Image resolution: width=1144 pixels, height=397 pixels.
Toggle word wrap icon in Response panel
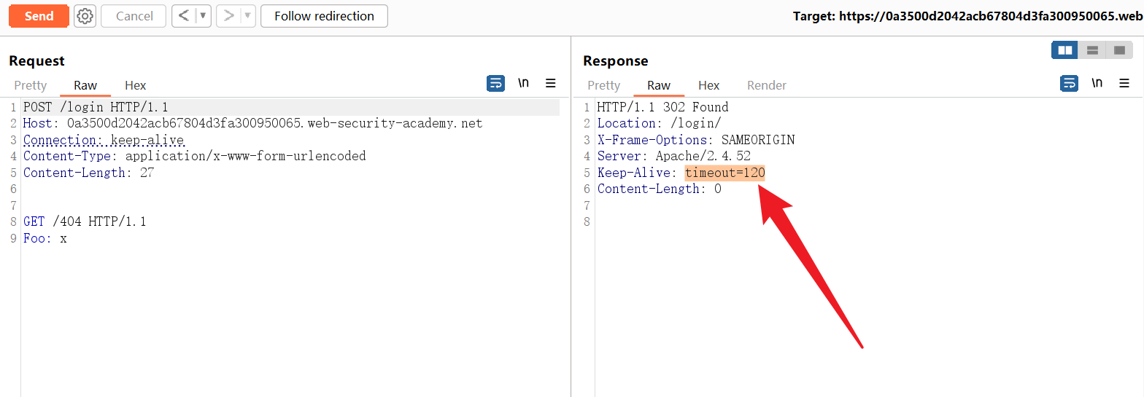coord(1069,84)
